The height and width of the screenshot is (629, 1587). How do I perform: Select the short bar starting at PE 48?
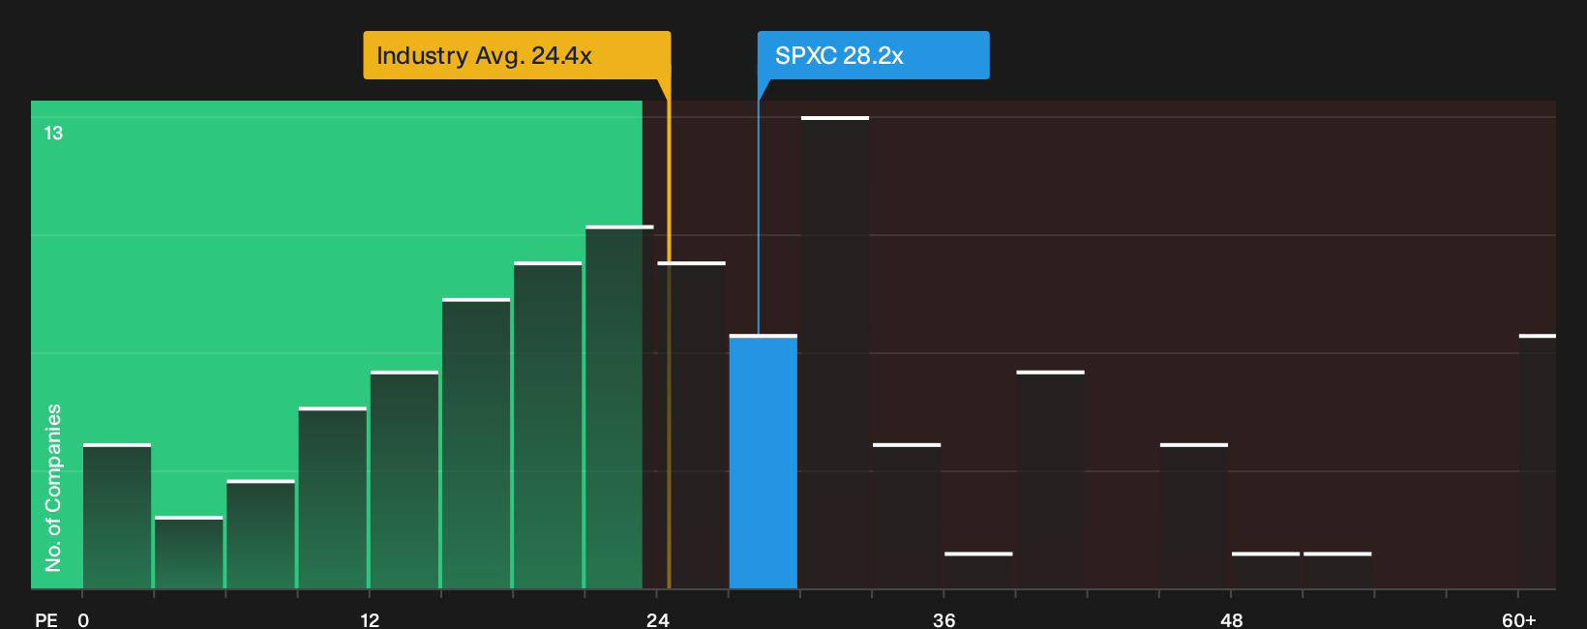point(1266,570)
